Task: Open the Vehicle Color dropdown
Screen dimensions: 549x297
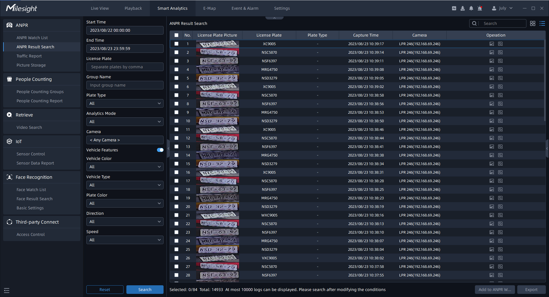Action: pyautogui.click(x=125, y=167)
